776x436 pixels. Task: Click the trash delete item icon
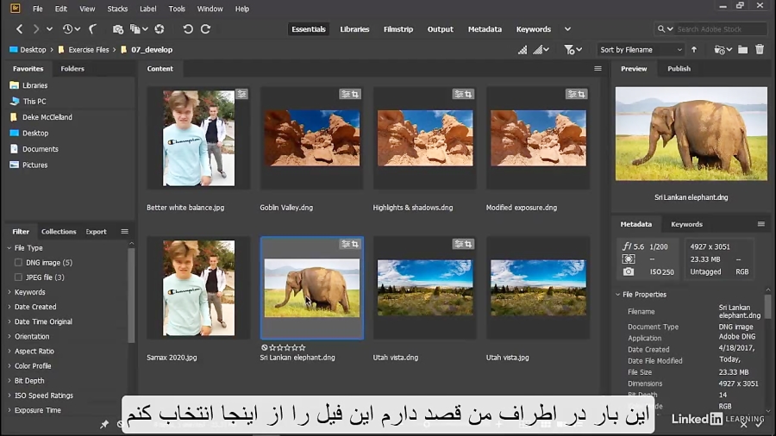760,49
